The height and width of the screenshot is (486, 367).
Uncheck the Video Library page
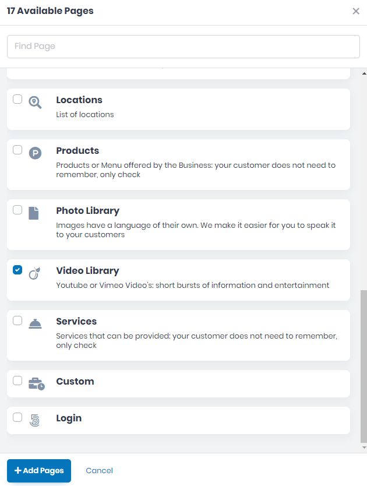pyautogui.click(x=17, y=270)
